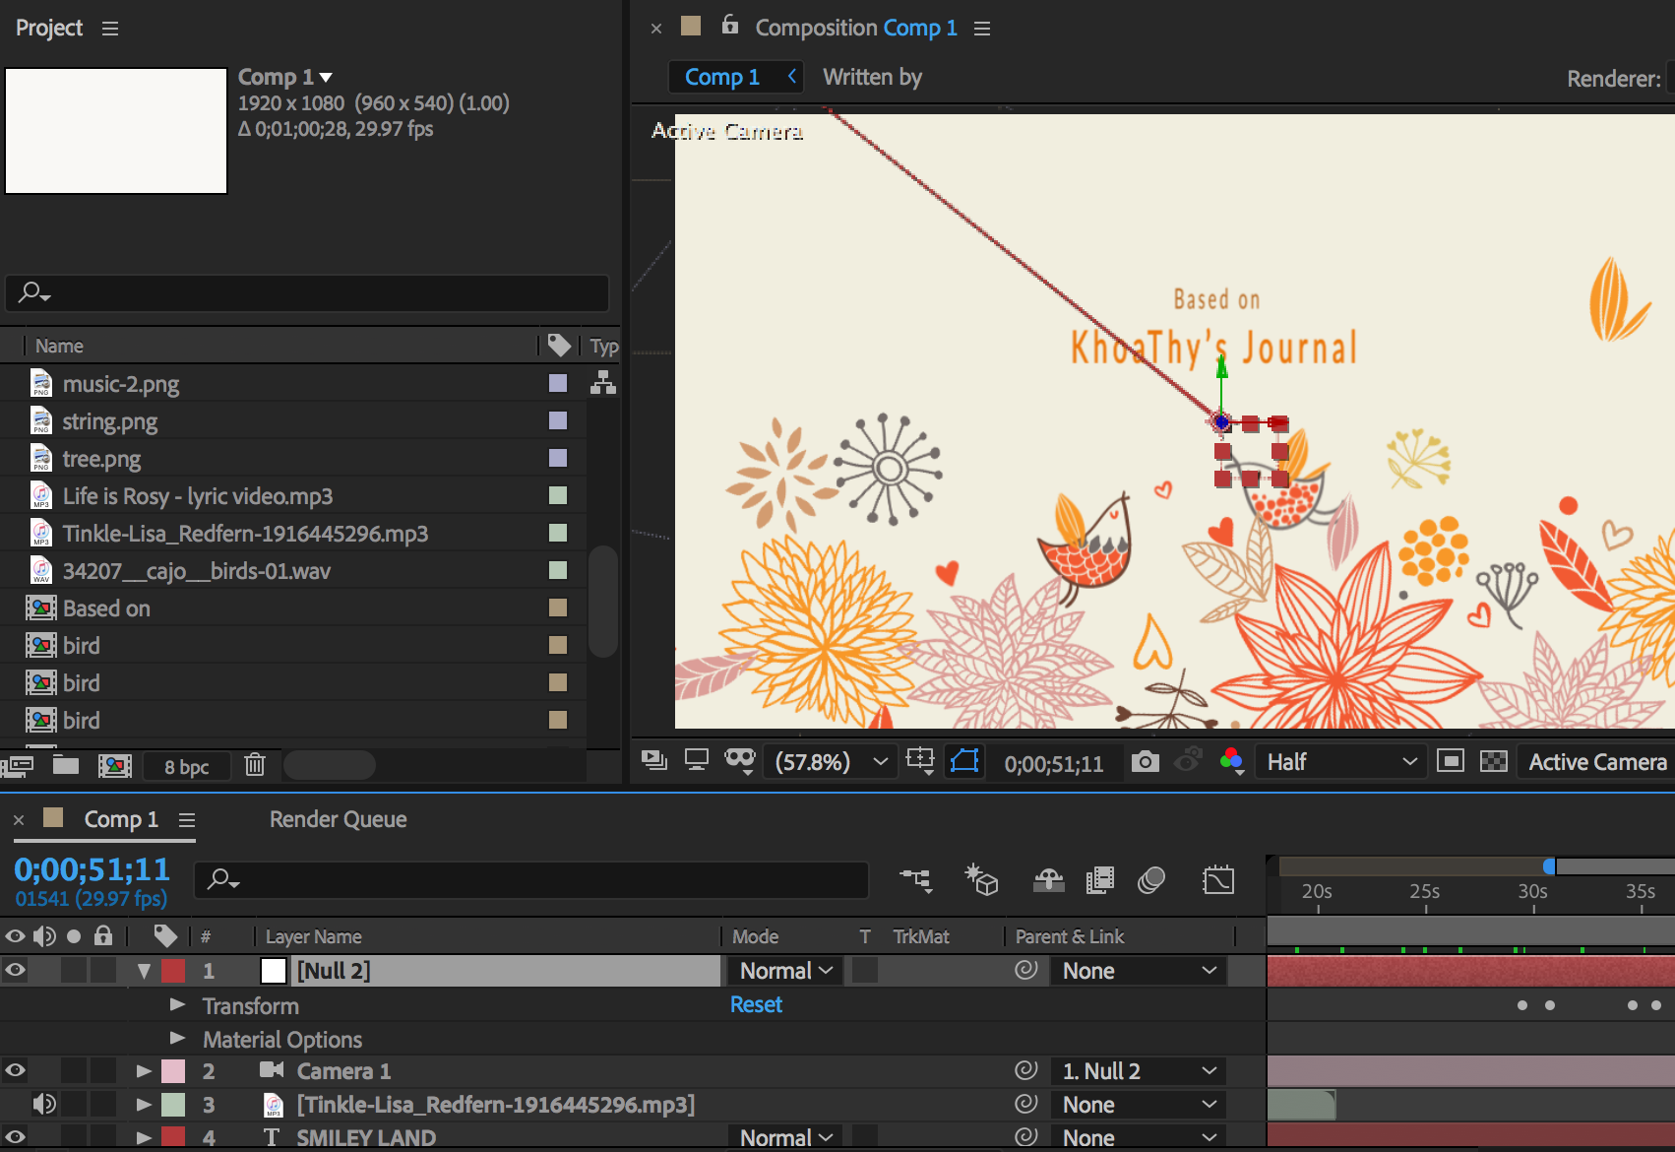Toggle Mask and Shape Path visibility
Screen dimensions: 1675x1152
click(964, 761)
